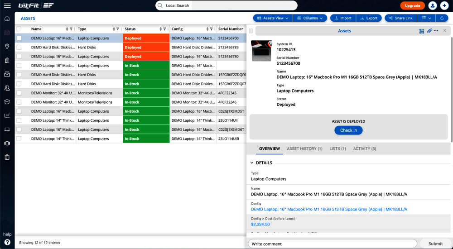Toggle the select-all checkbox in table header
453x249 pixels.
[x=19, y=29]
